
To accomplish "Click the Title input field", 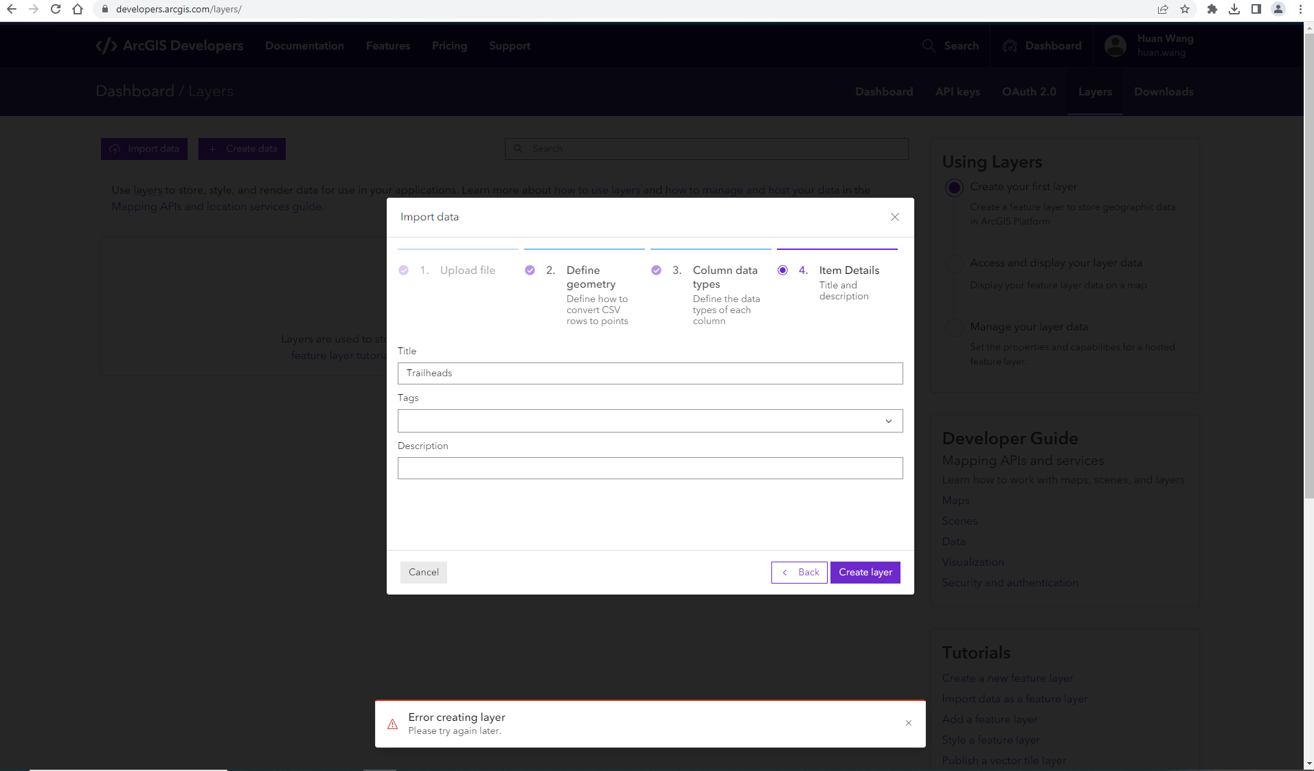I will tap(650, 373).
